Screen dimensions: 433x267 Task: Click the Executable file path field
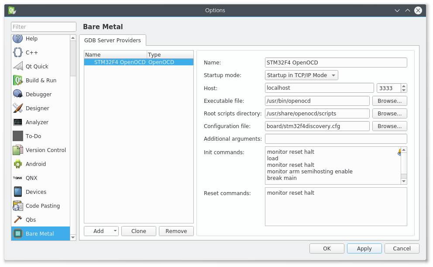317,101
